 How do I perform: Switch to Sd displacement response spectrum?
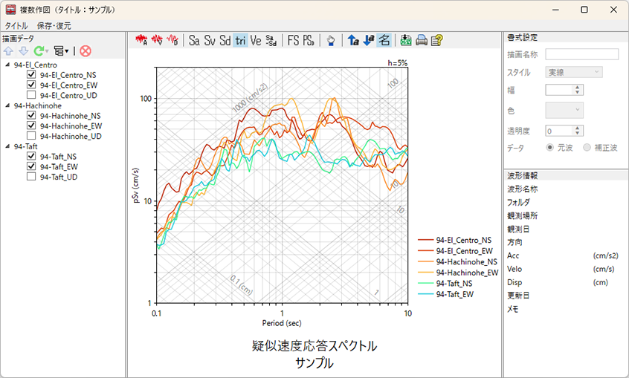point(225,41)
